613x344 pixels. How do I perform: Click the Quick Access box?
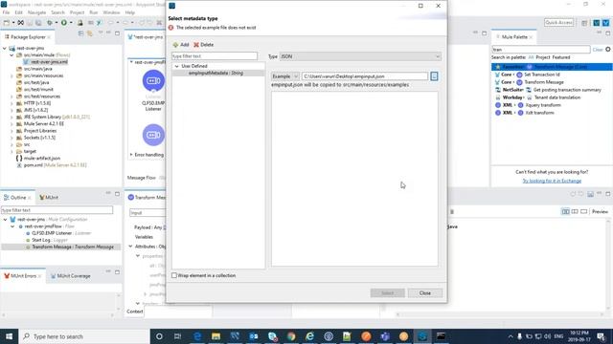[x=559, y=23]
